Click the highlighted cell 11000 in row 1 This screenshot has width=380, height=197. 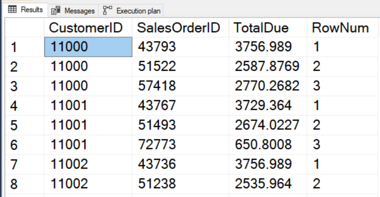88,47
